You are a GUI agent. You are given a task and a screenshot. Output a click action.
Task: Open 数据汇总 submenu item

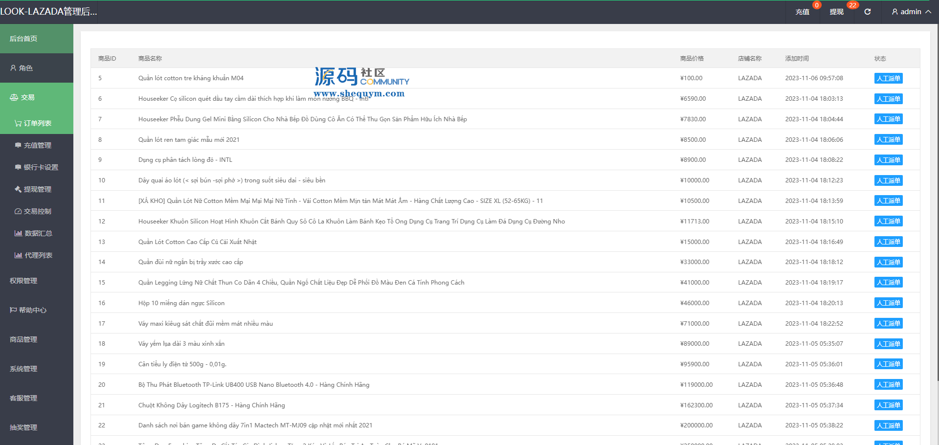point(37,233)
